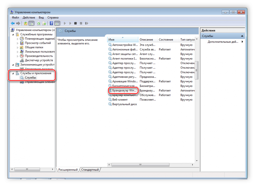The height and width of the screenshot is (187, 255).
Task: Click the Запоминающие устройства icon
Action: [x=17, y=64]
